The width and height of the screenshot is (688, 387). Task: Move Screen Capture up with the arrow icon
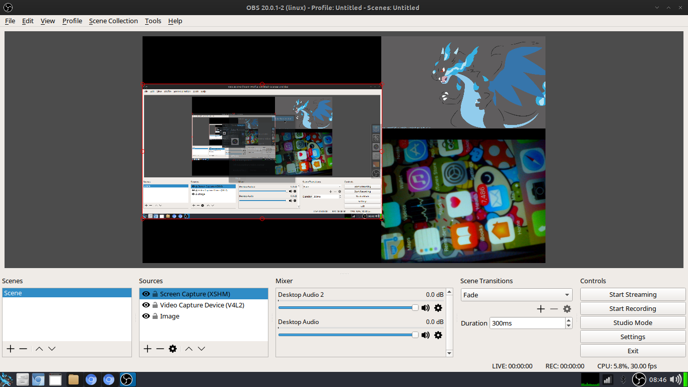coord(189,348)
